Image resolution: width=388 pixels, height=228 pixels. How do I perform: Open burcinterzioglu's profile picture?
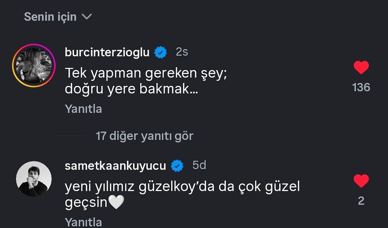click(34, 64)
